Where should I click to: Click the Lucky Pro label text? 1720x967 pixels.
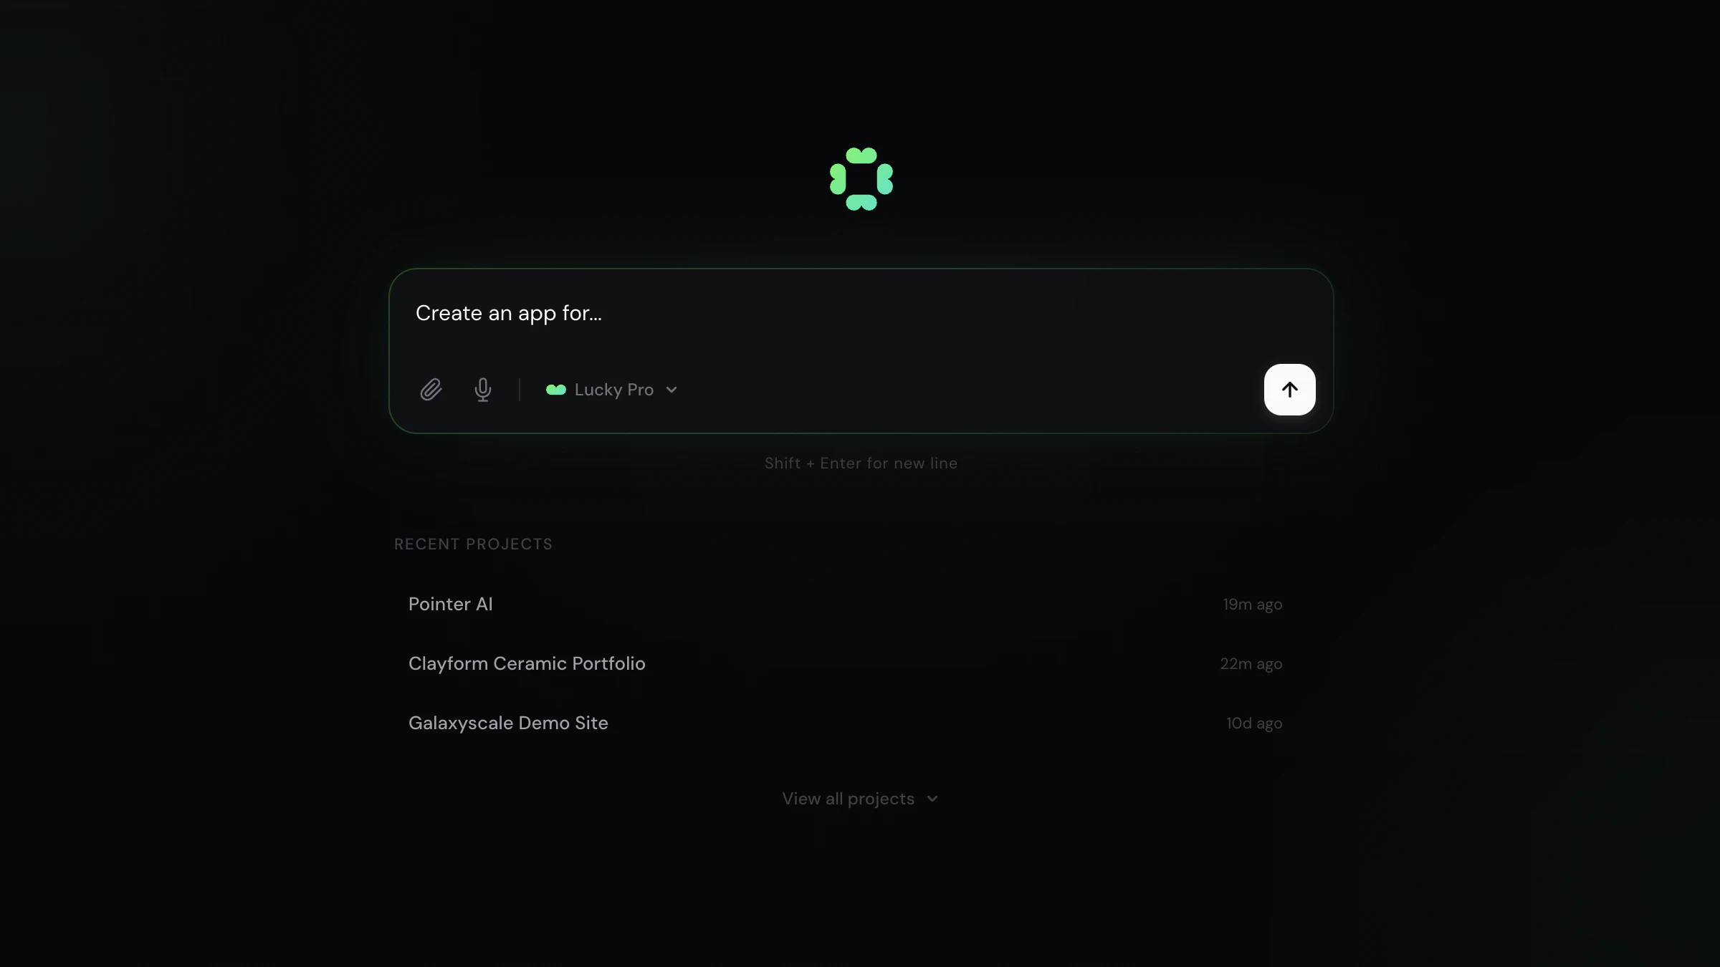tap(614, 390)
